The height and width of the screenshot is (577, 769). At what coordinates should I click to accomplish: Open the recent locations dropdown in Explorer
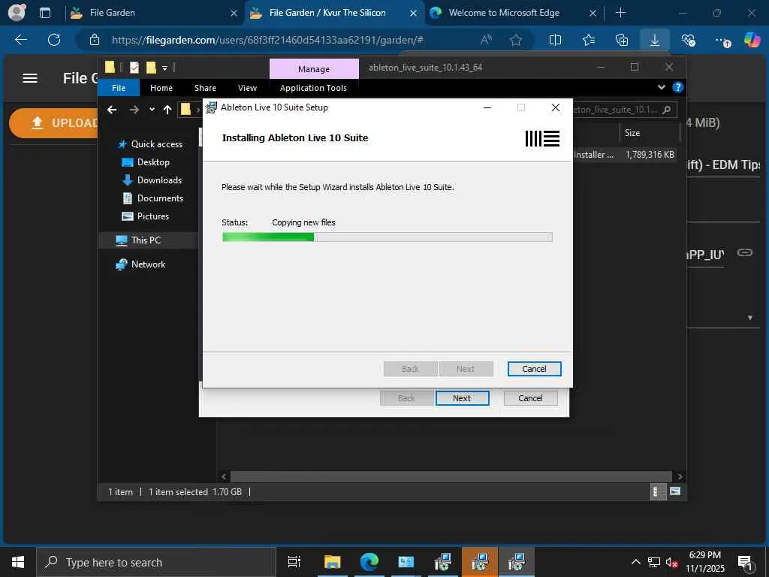[152, 110]
